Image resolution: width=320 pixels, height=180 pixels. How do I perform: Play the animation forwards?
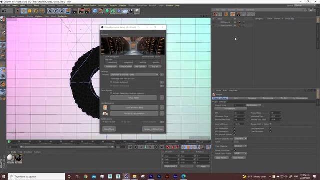(146, 147)
